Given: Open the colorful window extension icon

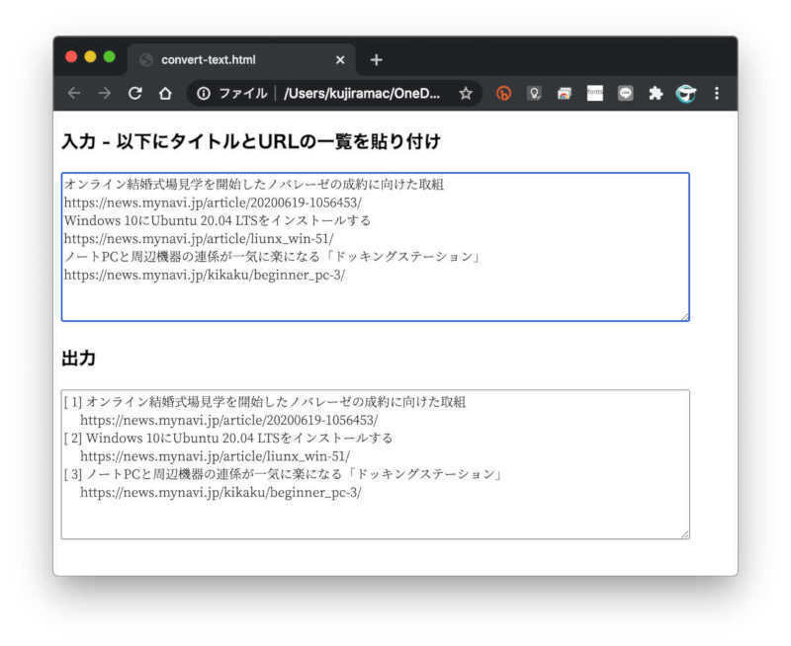Looking at the screenshot, I should (x=565, y=93).
